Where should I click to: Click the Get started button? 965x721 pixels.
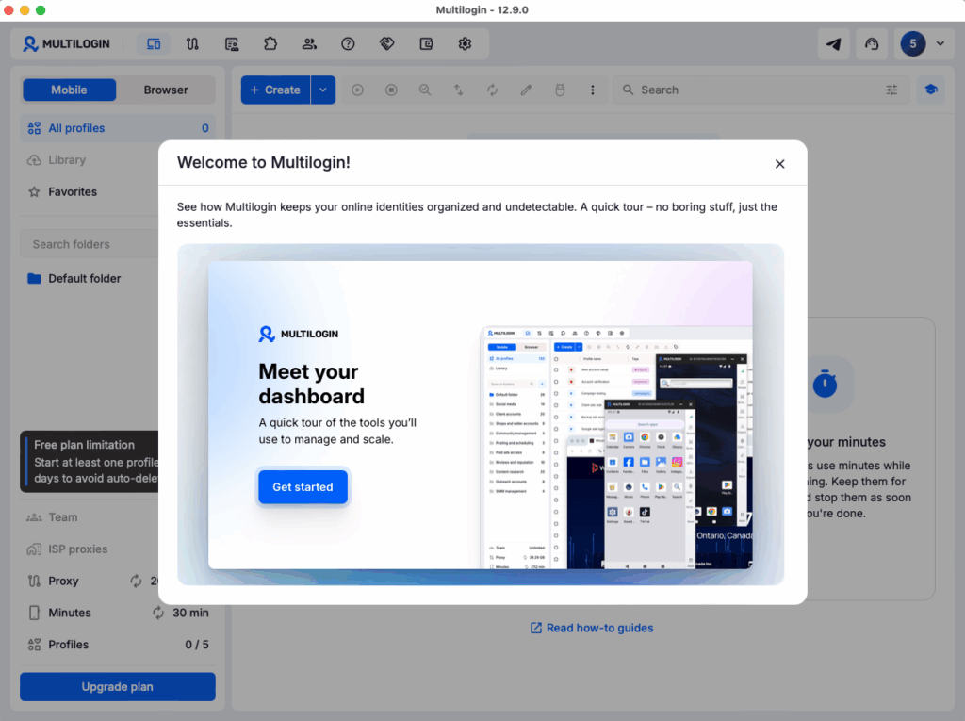pos(303,487)
